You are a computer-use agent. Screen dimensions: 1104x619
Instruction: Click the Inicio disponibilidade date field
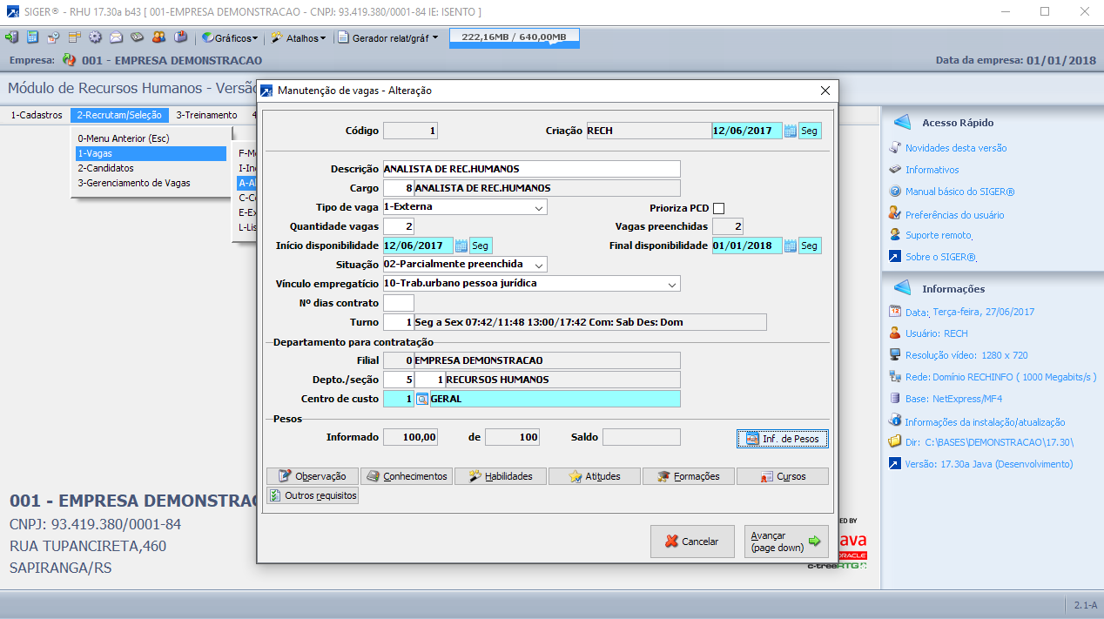(x=418, y=246)
